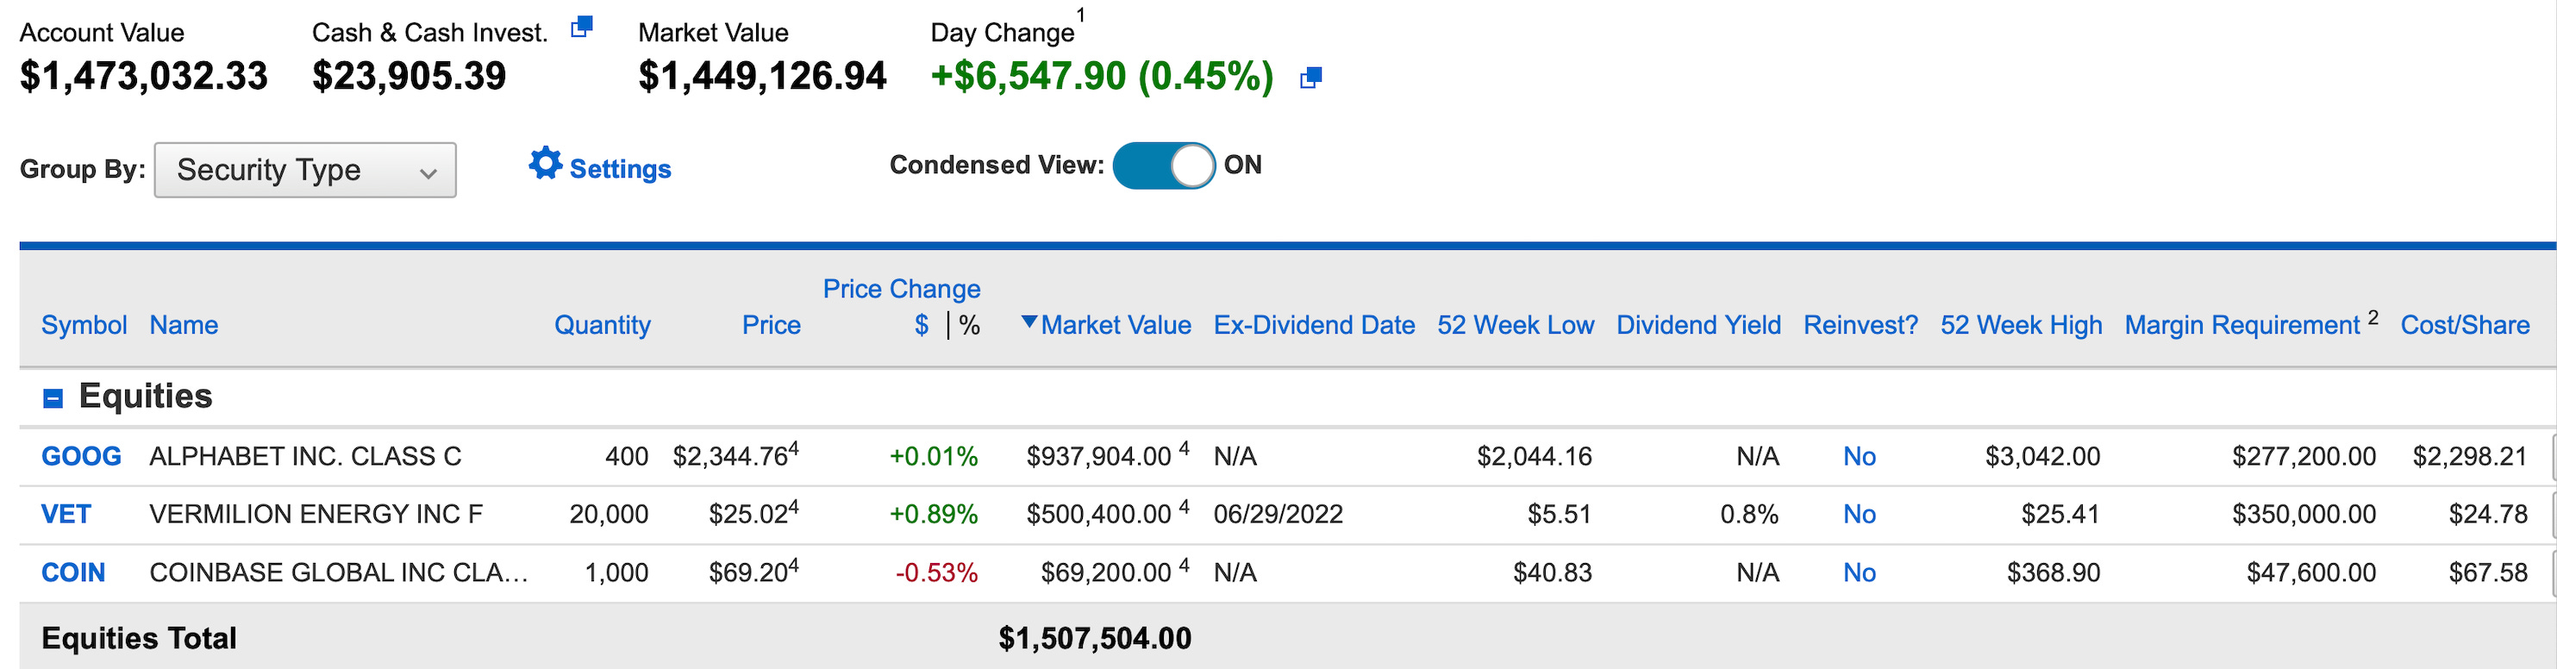Image resolution: width=2557 pixels, height=669 pixels.
Task: Sort by 52 Week Low column
Action: click(x=1516, y=324)
